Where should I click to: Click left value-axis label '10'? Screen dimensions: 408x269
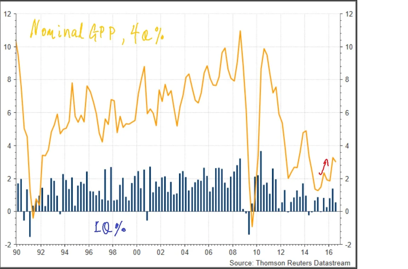coord(8,47)
